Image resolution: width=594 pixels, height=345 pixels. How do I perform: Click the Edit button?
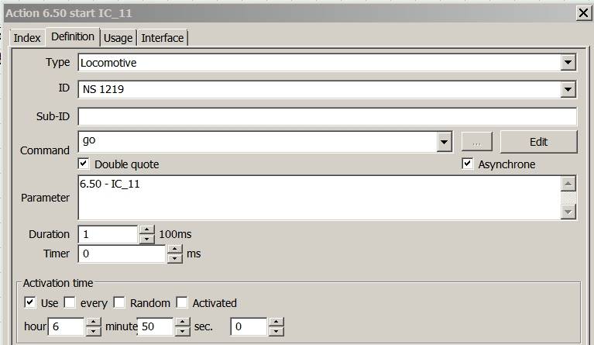click(x=538, y=142)
